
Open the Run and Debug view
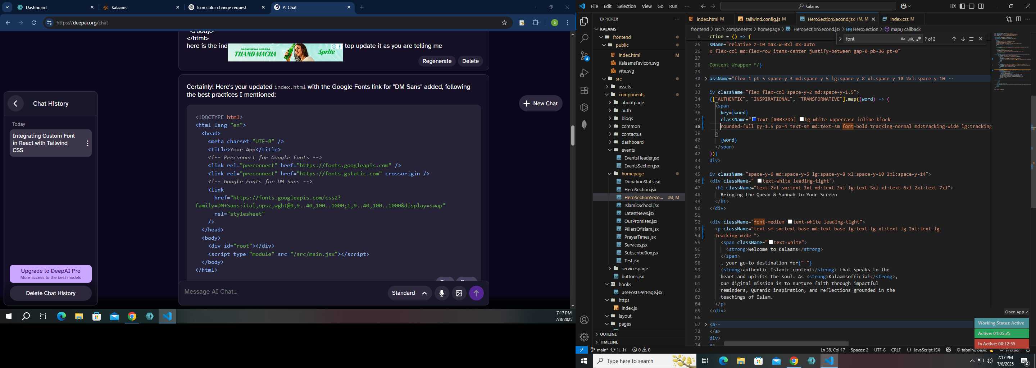(x=584, y=73)
